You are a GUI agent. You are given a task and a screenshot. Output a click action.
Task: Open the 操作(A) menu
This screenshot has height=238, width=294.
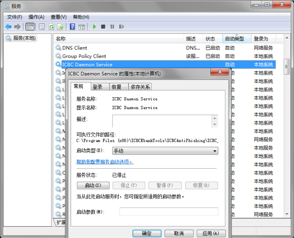click(36, 17)
